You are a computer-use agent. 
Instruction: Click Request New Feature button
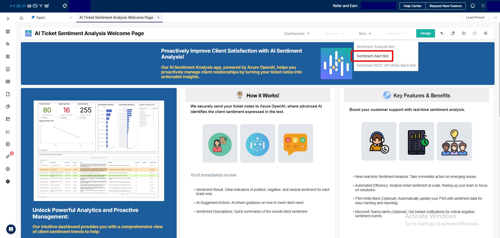point(445,6)
